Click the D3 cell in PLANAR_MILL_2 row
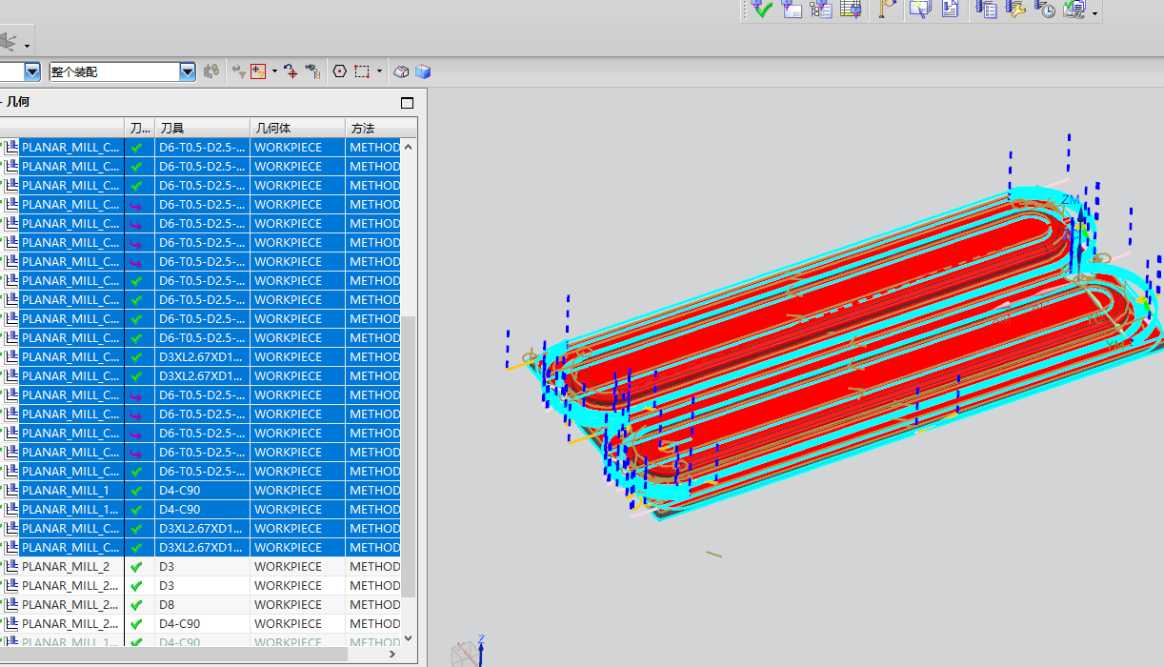Screen dimensions: 1164x667 (x=202, y=566)
